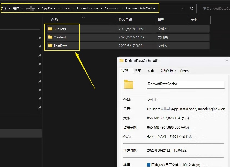Click the large folder icon in properties
This screenshot has height=167, width=230.
coord(128,84)
